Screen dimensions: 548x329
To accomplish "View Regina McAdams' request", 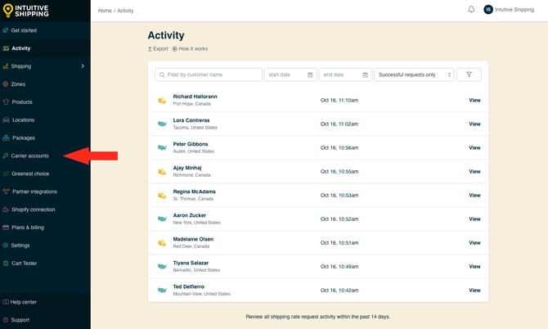I will pyautogui.click(x=474, y=195).
